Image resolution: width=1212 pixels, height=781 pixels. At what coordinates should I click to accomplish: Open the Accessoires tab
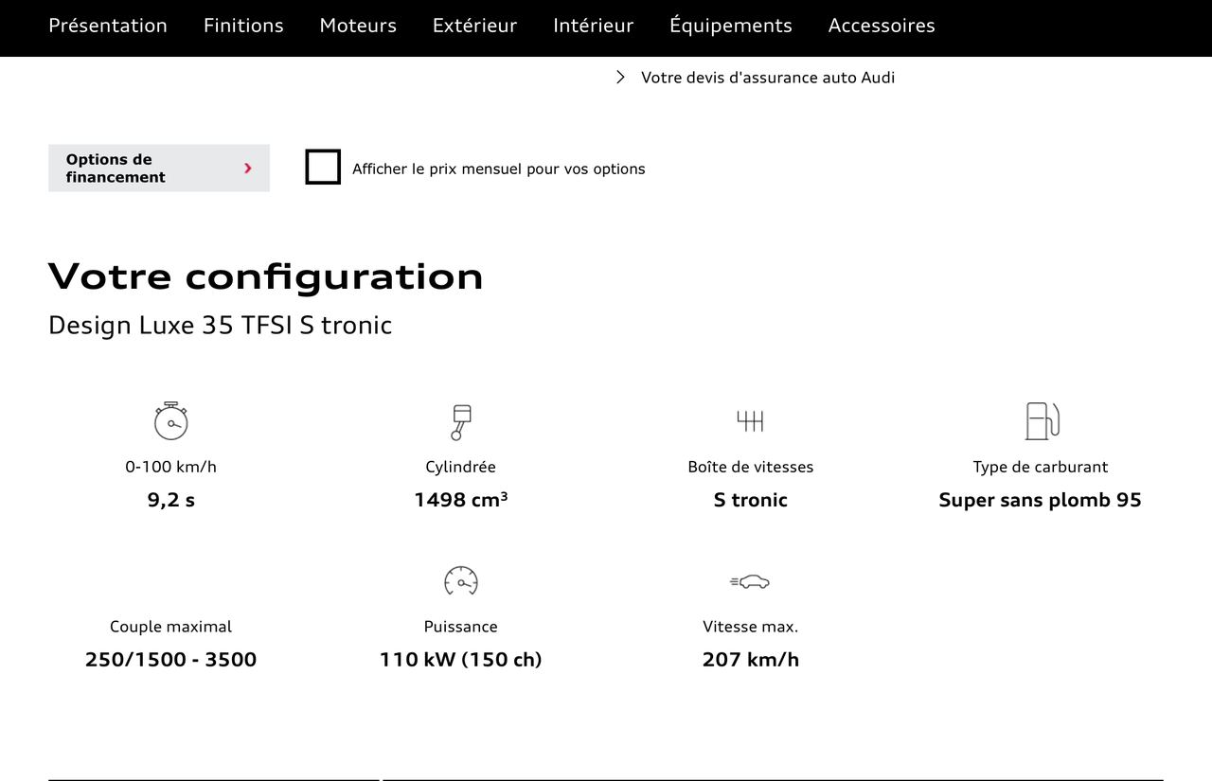pyautogui.click(x=881, y=26)
